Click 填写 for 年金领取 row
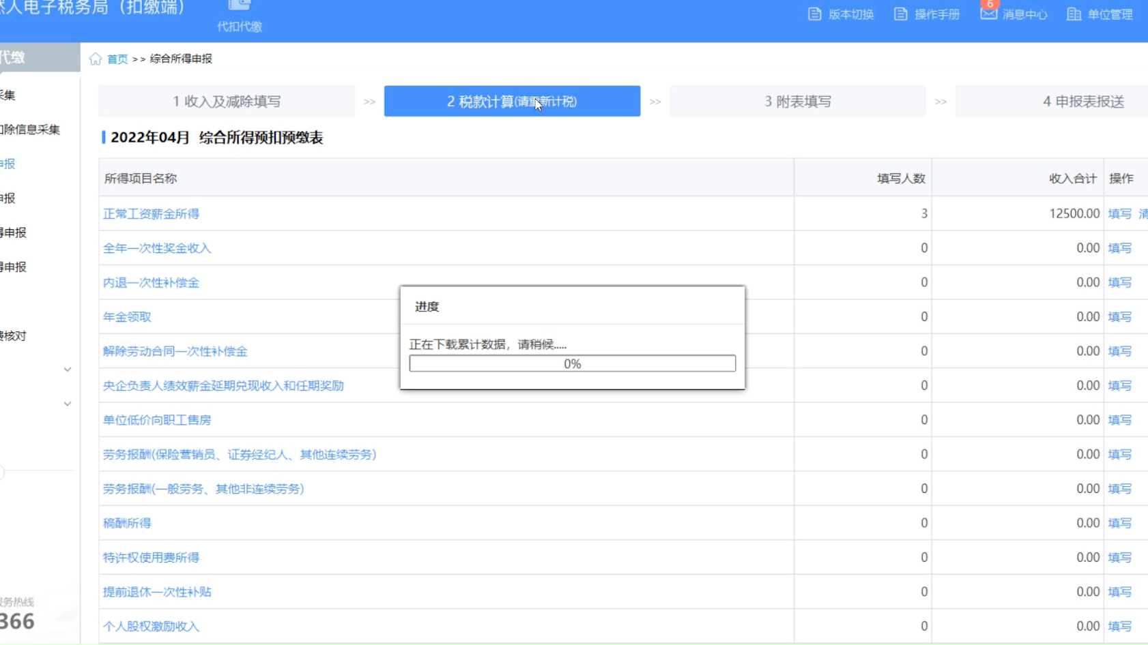Viewport: 1148px width, 645px height. (x=1119, y=317)
